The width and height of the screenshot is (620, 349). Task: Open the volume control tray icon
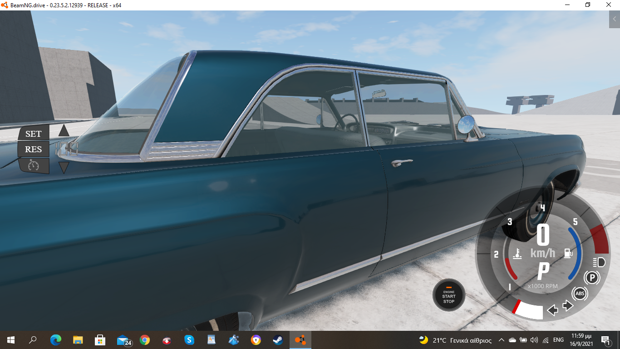click(534, 340)
